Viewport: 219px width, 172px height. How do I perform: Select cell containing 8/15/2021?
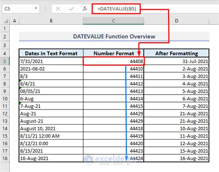51,151
